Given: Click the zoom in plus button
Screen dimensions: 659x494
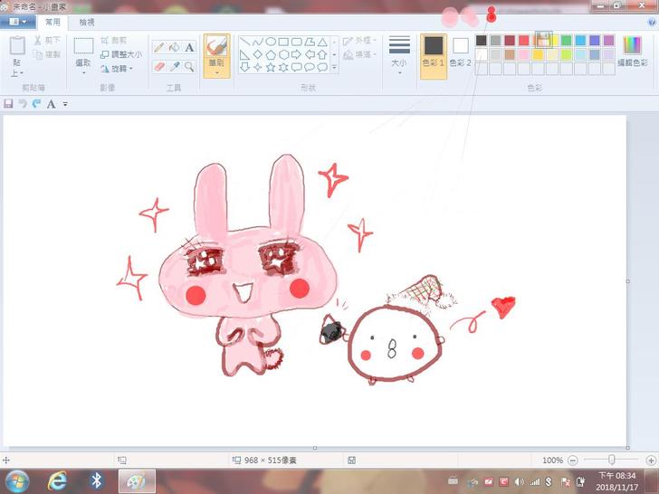Looking at the screenshot, I should [651, 461].
